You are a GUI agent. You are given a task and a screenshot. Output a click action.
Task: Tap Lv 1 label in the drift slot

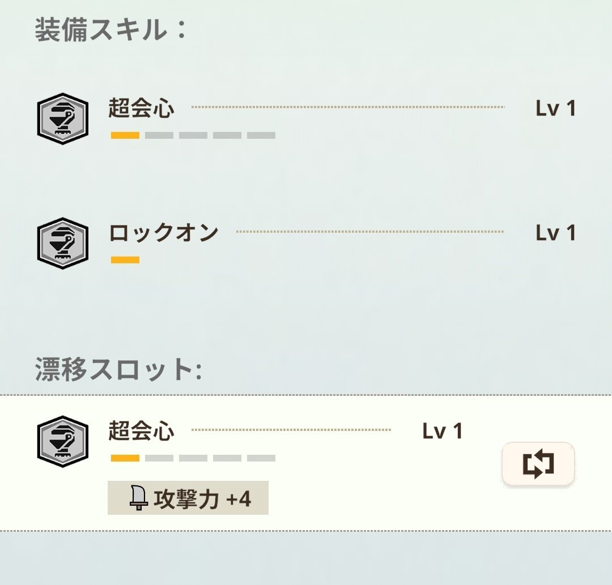coord(443,431)
